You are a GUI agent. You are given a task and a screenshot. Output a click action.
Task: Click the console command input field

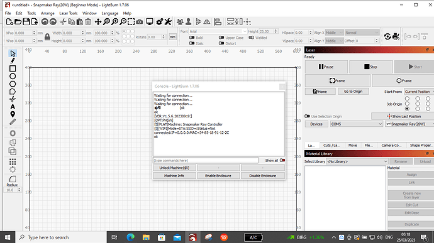206,160
